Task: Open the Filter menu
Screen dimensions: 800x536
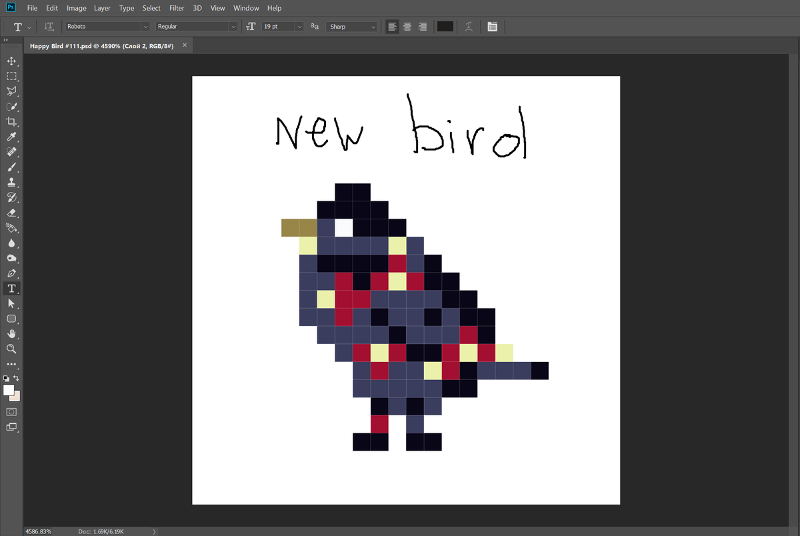Action: pyautogui.click(x=177, y=8)
